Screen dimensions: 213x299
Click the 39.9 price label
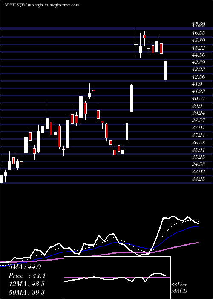197,106
